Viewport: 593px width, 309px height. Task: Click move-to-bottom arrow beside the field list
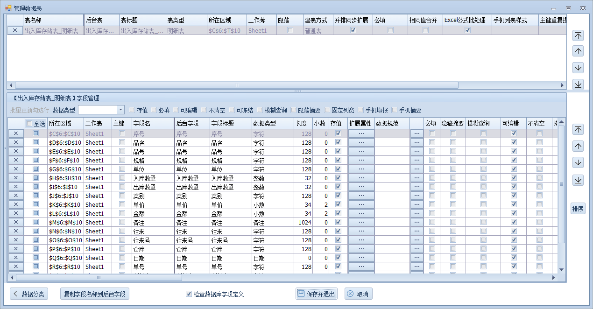point(578,180)
